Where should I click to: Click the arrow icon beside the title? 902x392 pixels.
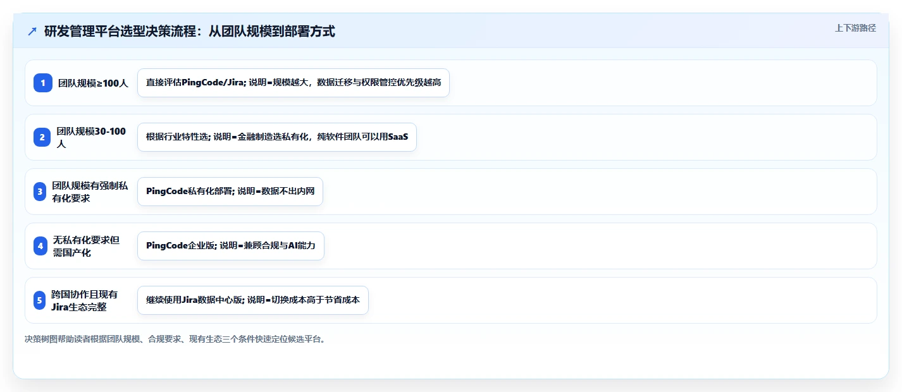pyautogui.click(x=32, y=32)
